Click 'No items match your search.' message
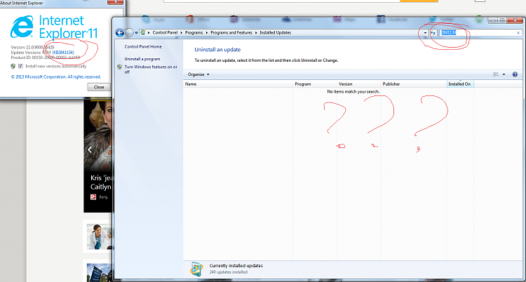This screenshot has height=282, width=526. tap(353, 91)
